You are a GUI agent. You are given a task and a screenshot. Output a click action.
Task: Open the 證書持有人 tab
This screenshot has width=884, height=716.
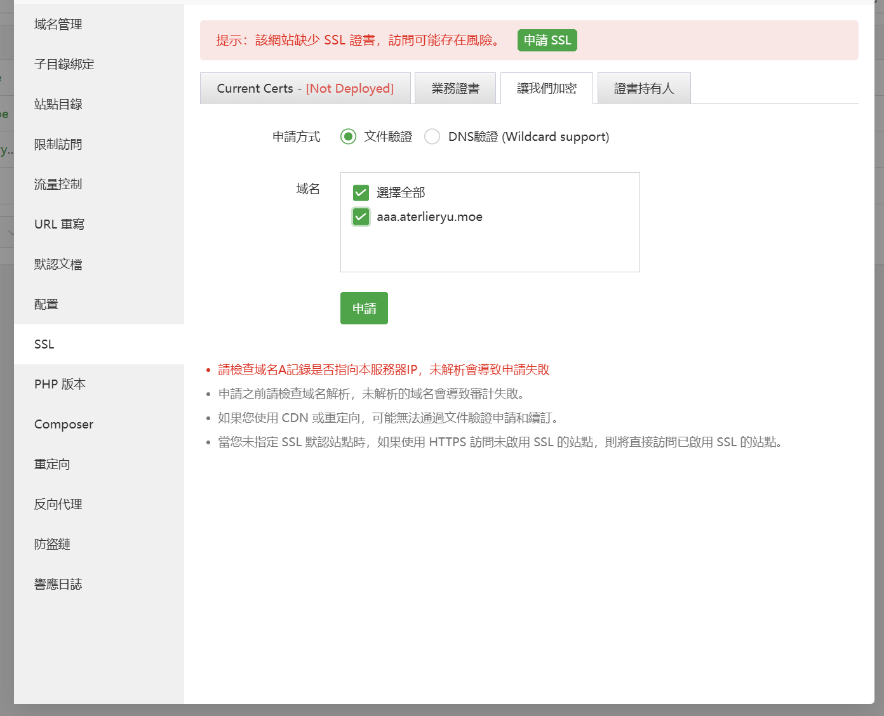pyautogui.click(x=643, y=88)
